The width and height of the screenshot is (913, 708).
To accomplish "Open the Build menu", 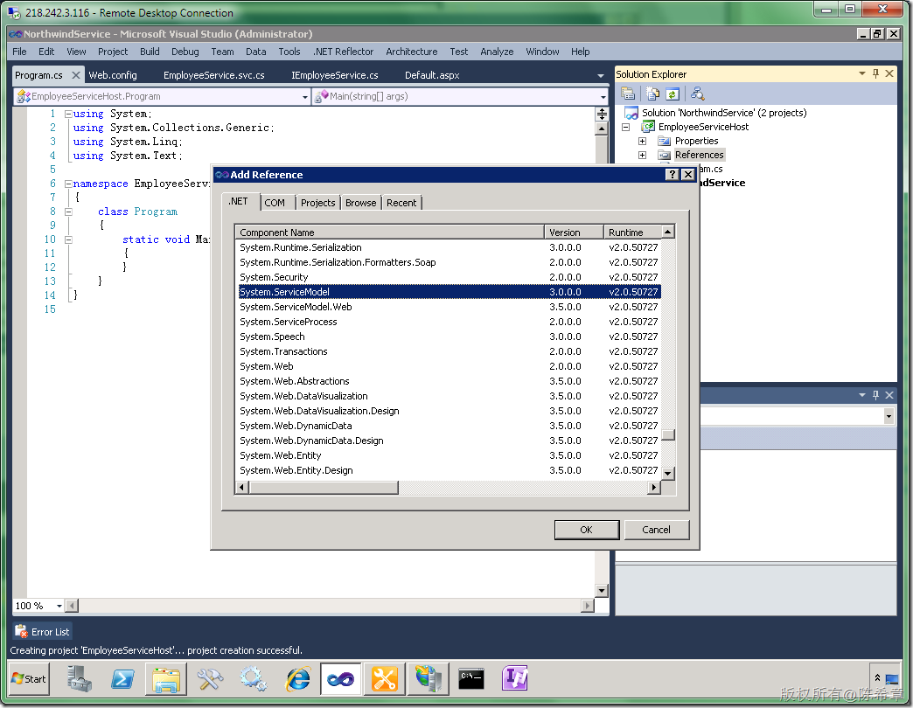I will tap(150, 52).
